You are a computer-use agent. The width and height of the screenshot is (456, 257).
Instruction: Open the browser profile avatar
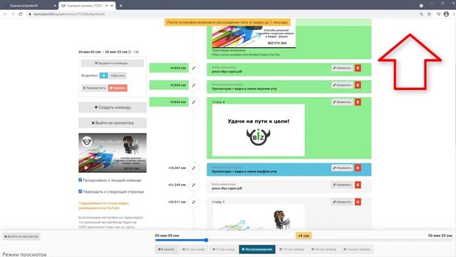pos(446,14)
